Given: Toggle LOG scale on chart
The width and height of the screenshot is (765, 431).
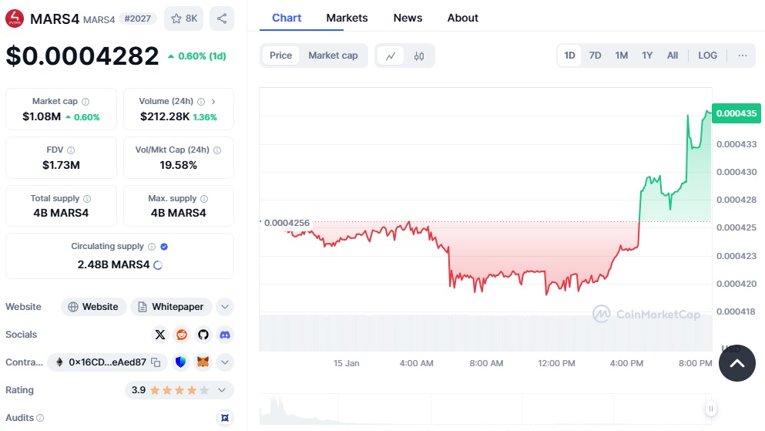Looking at the screenshot, I should (707, 56).
